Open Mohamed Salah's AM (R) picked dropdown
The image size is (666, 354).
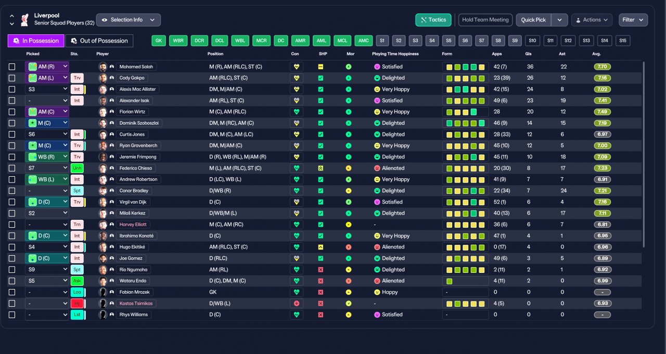coord(47,67)
